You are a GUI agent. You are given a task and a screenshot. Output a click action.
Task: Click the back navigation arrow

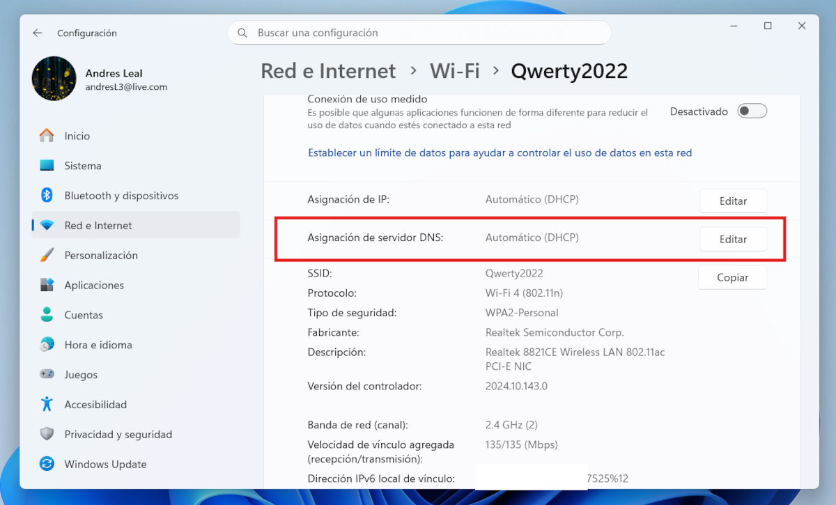tap(37, 33)
